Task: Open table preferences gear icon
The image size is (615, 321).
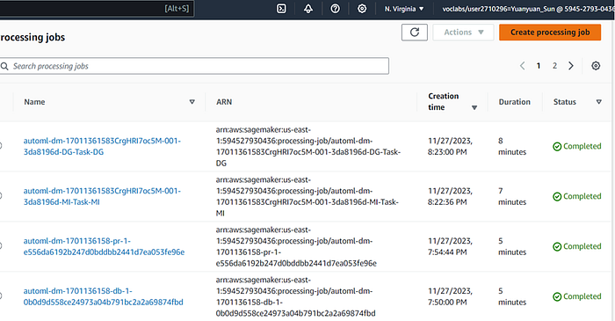Action: click(596, 66)
